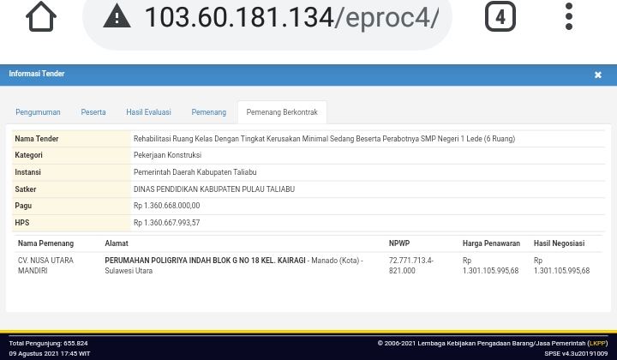Image resolution: width=617 pixels, height=360 pixels.
Task: Click the Informasi Tender dialog title
Action: (x=37, y=74)
